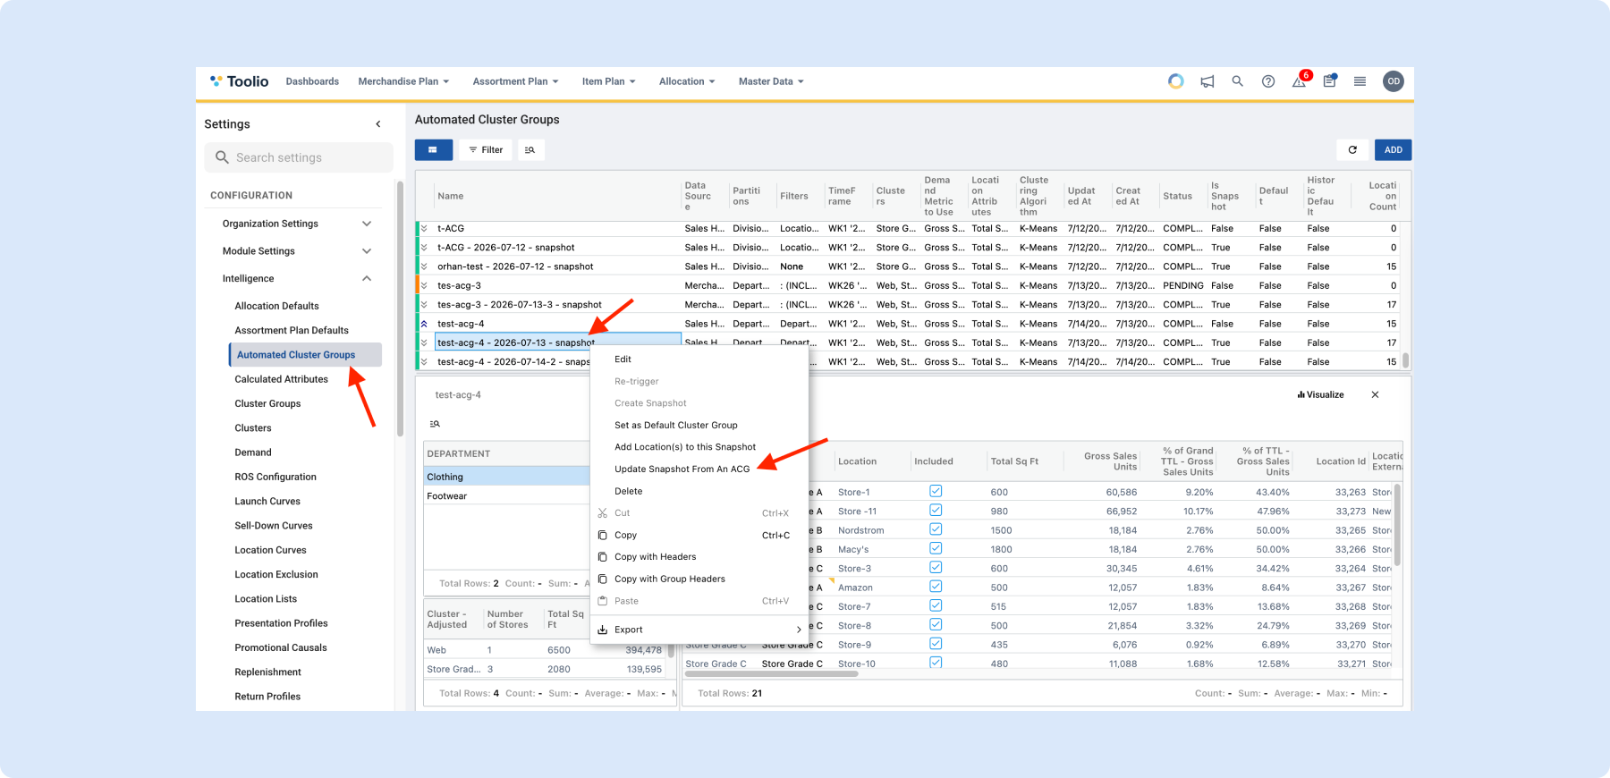
Task: Click the Copy with Headers icon
Action: point(603,556)
